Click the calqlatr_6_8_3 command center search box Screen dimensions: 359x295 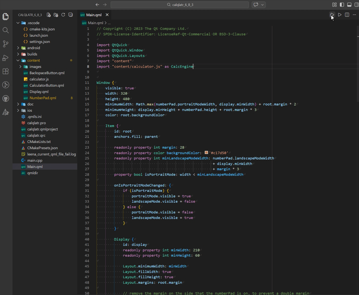(x=179, y=5)
